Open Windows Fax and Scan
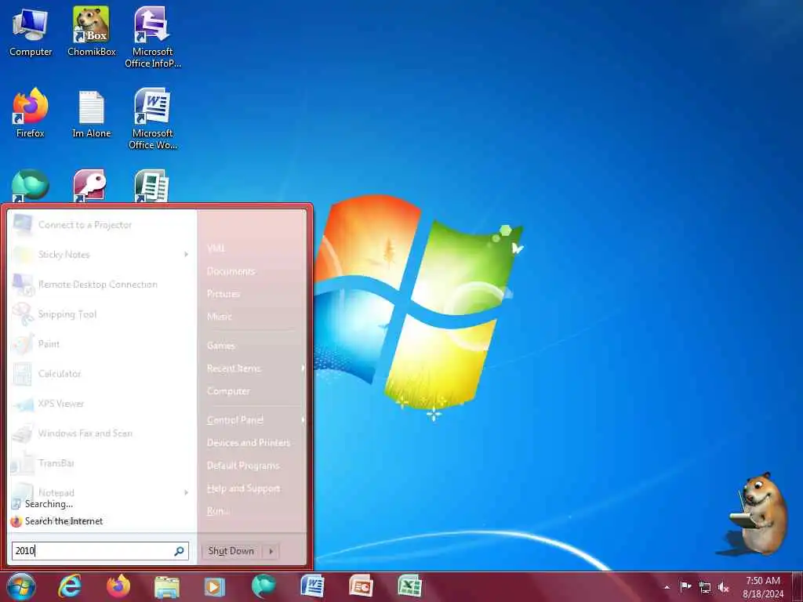This screenshot has height=602, width=803. (100, 433)
